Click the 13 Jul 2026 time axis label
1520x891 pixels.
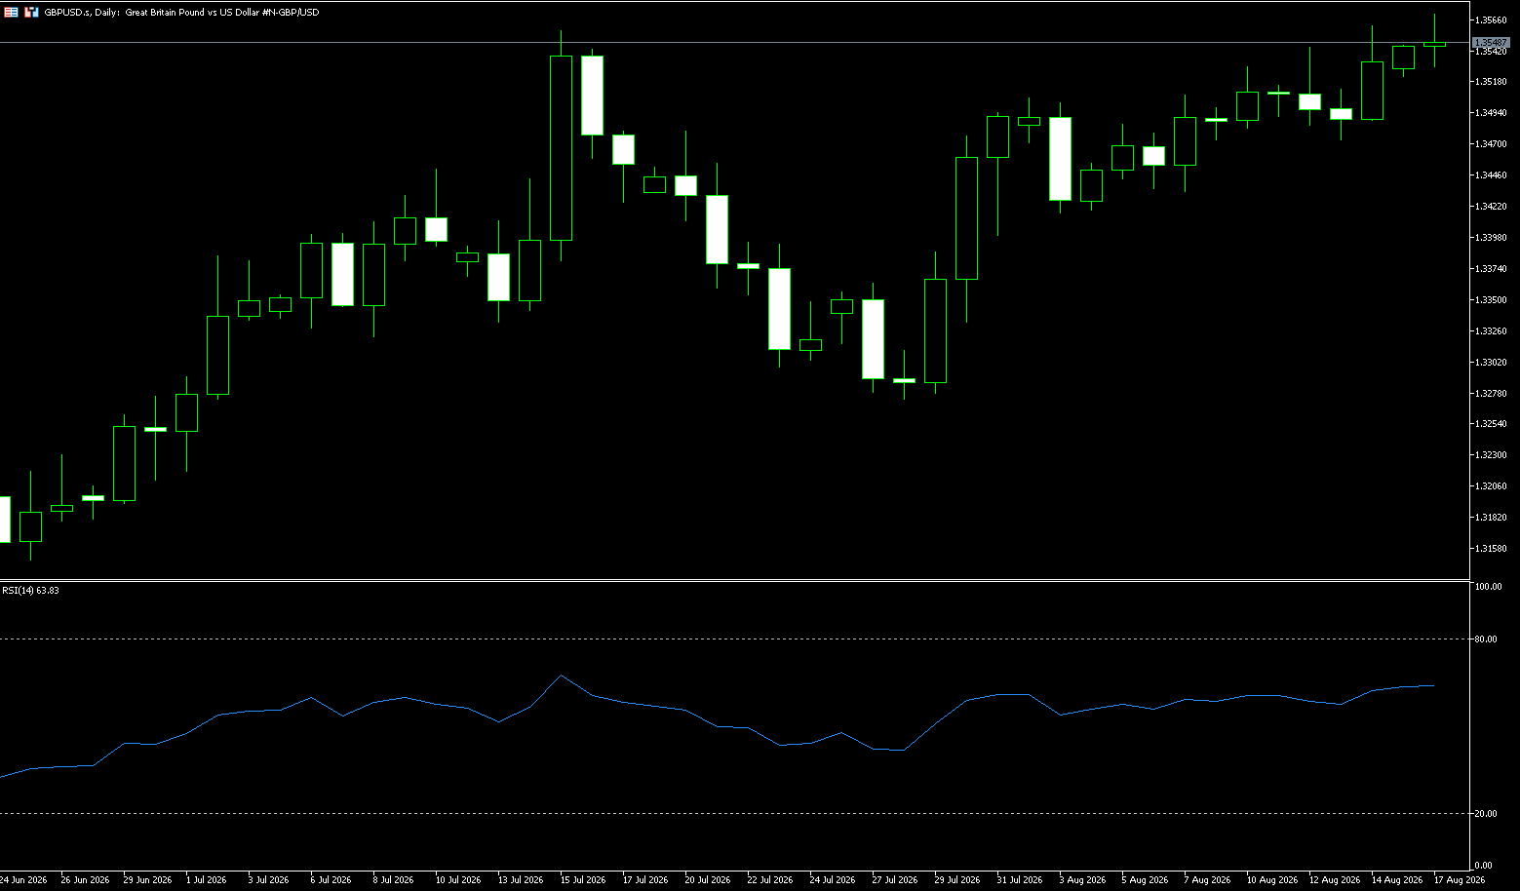[x=521, y=880]
